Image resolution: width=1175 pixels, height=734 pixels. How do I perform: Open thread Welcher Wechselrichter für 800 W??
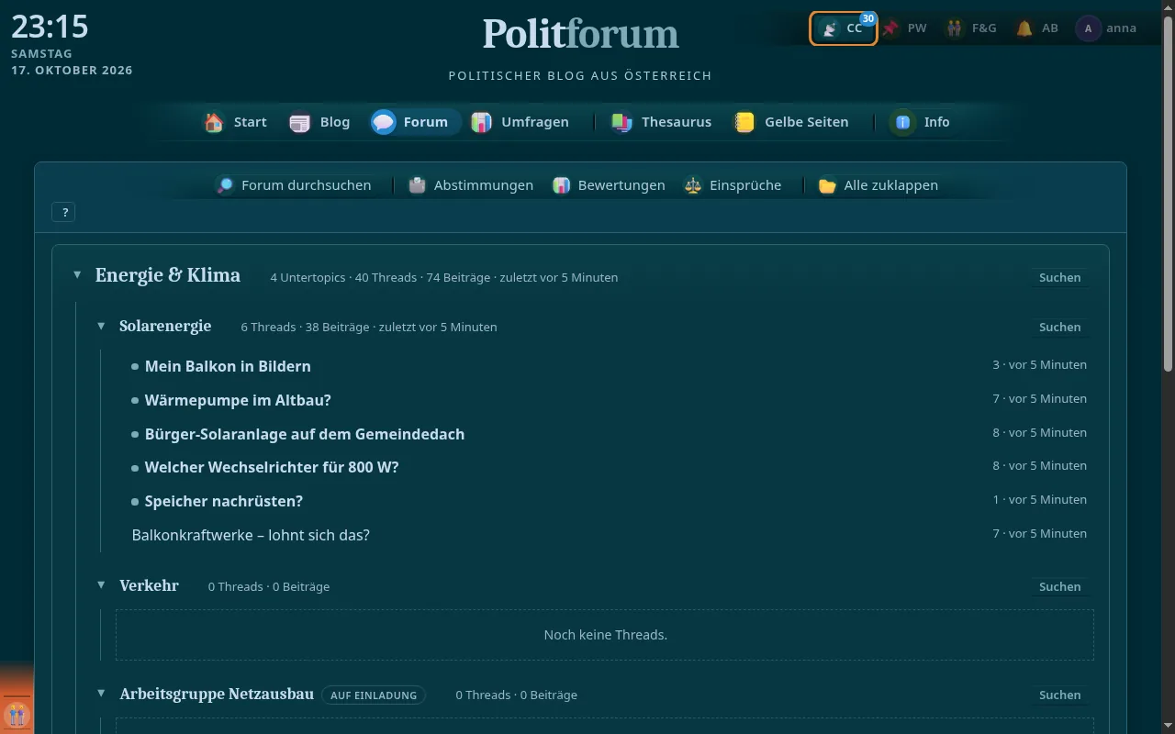point(272,467)
